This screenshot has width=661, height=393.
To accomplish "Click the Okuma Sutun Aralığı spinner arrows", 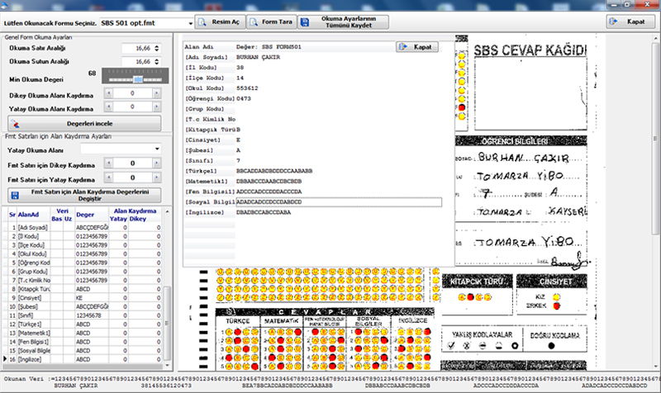I will coord(157,61).
